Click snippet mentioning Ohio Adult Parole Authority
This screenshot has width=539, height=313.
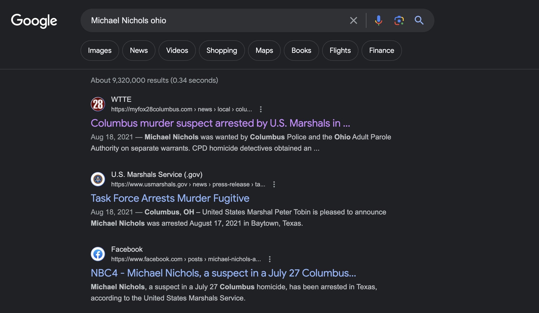[x=241, y=142]
